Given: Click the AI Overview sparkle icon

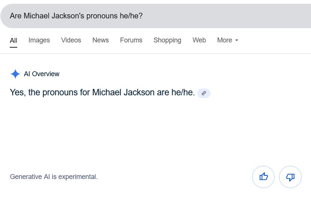Looking at the screenshot, I should [15, 74].
